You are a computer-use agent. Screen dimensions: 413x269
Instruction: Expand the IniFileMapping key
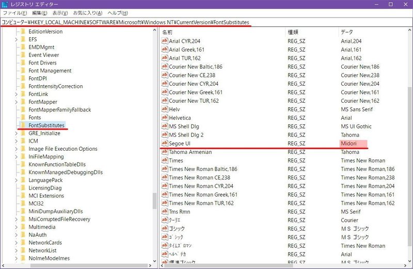click(x=16, y=157)
